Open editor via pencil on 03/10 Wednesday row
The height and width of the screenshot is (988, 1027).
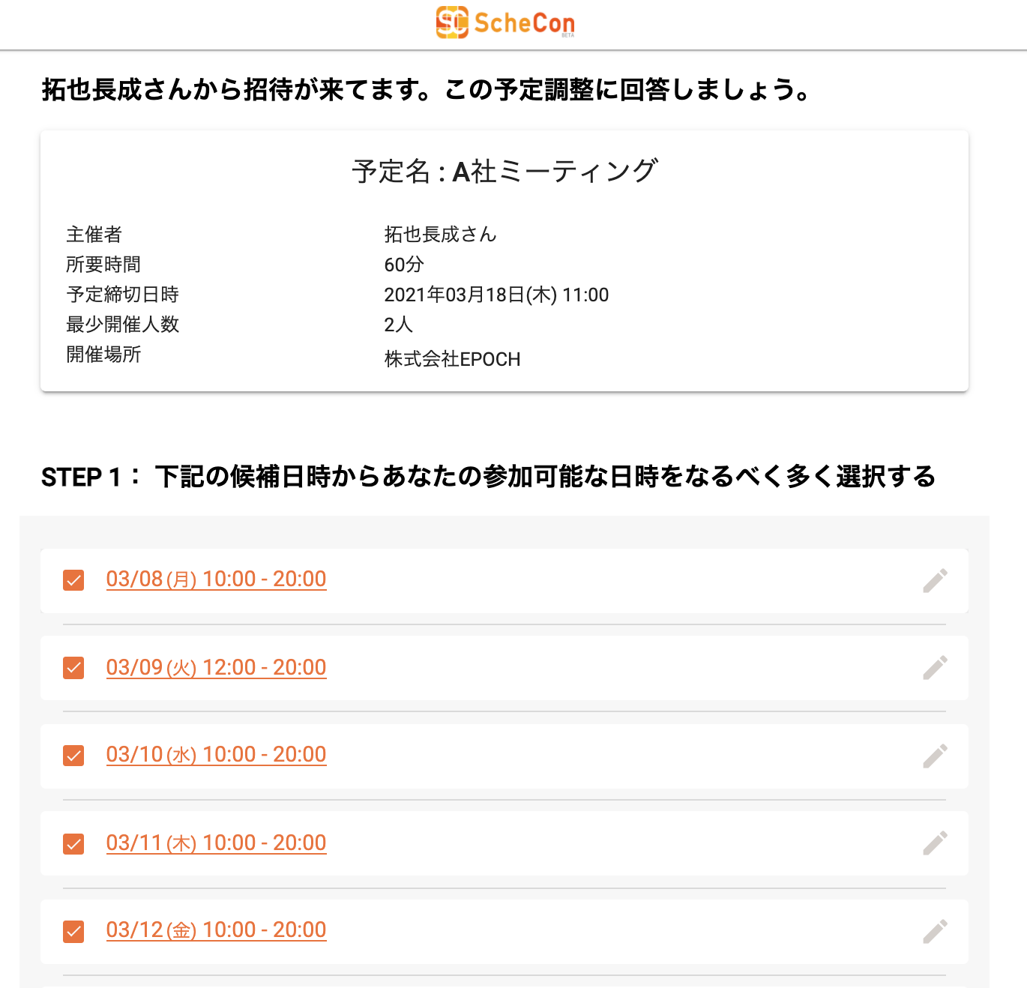935,756
